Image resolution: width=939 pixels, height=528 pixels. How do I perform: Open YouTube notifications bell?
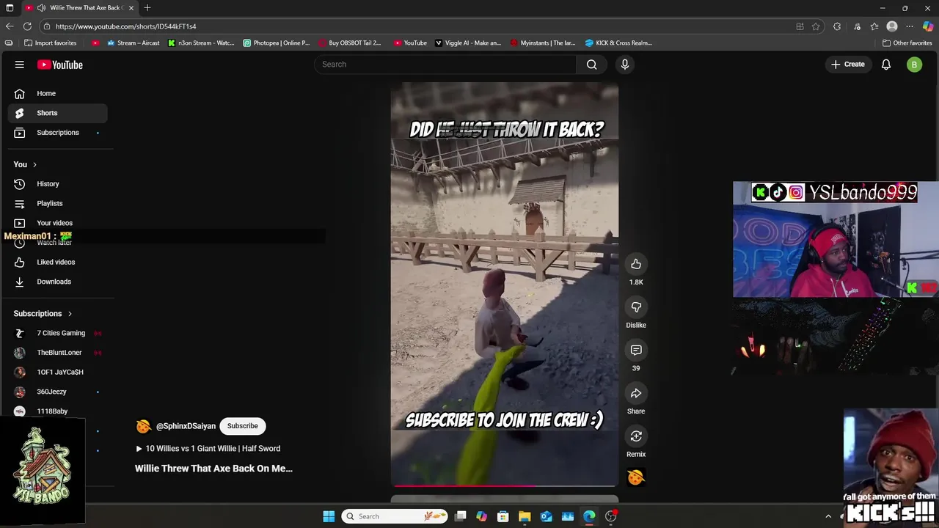886,65
